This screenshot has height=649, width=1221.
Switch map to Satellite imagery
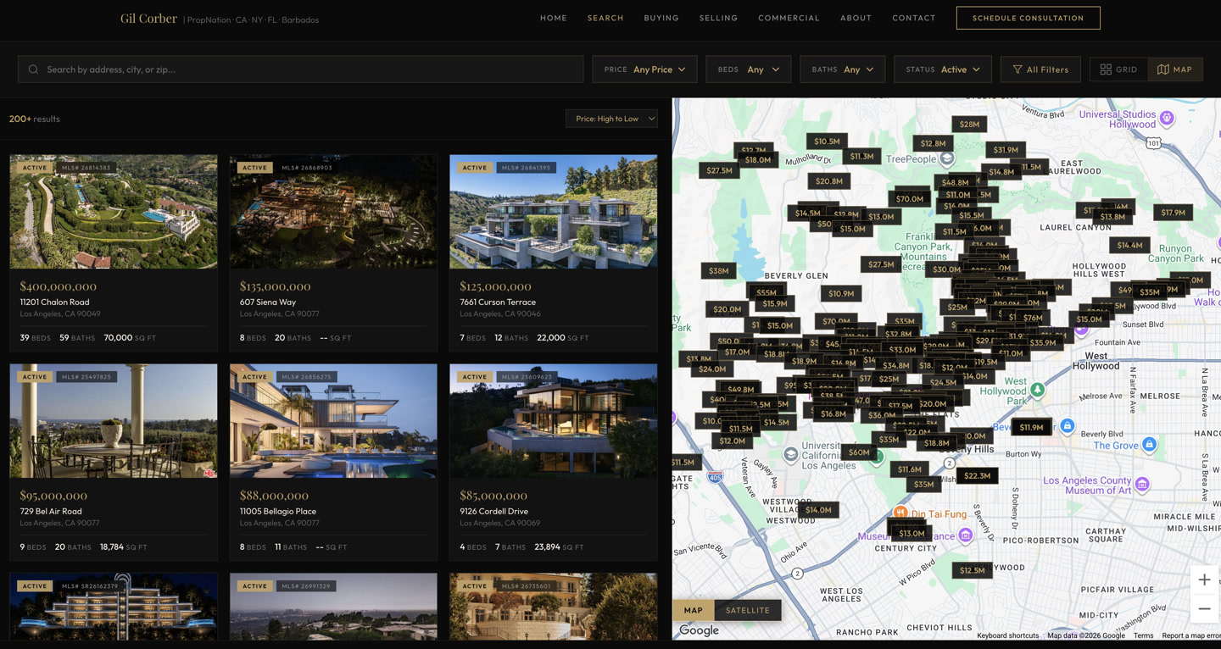point(748,610)
